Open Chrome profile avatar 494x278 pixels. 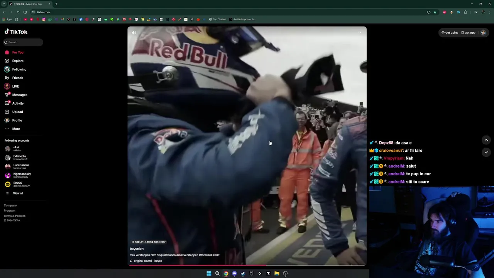pos(483,12)
